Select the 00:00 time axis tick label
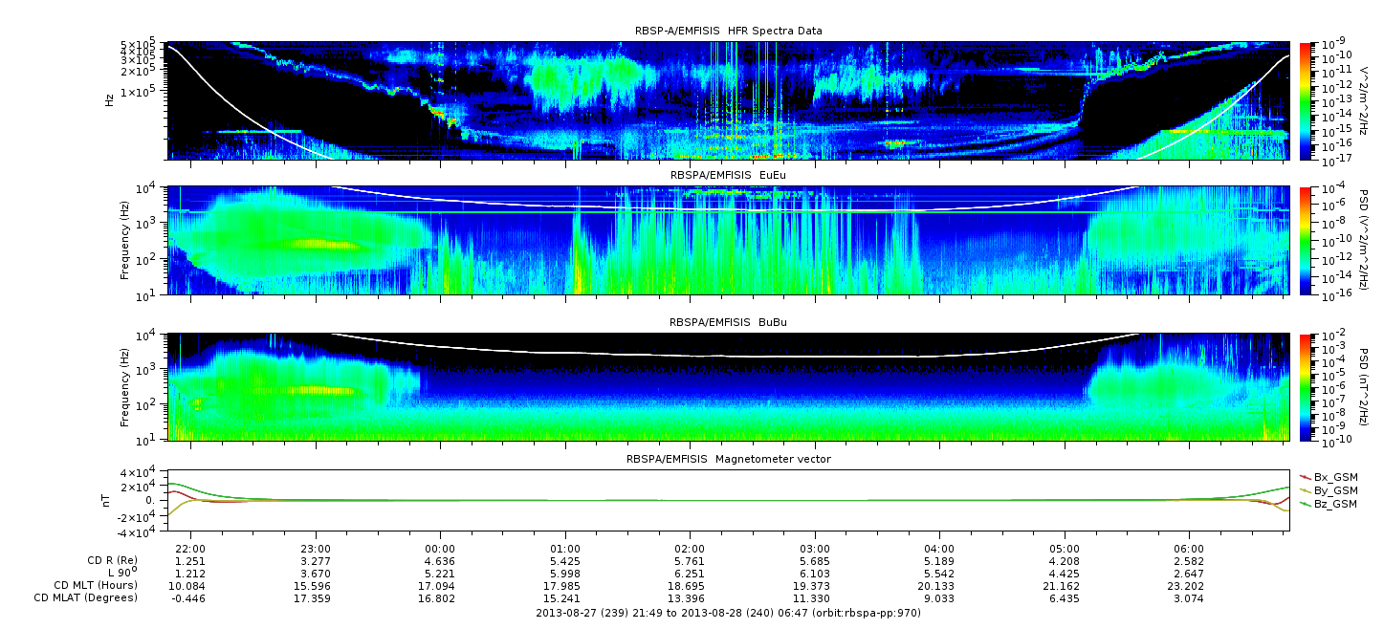The image size is (1384, 629). coord(440,549)
